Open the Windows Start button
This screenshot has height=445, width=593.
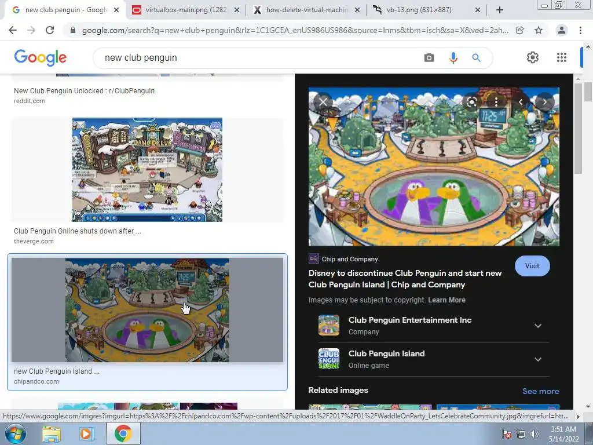point(15,433)
